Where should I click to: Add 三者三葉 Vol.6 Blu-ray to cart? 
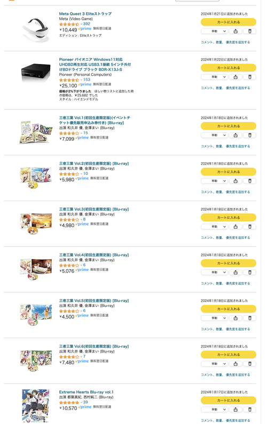point(229,355)
